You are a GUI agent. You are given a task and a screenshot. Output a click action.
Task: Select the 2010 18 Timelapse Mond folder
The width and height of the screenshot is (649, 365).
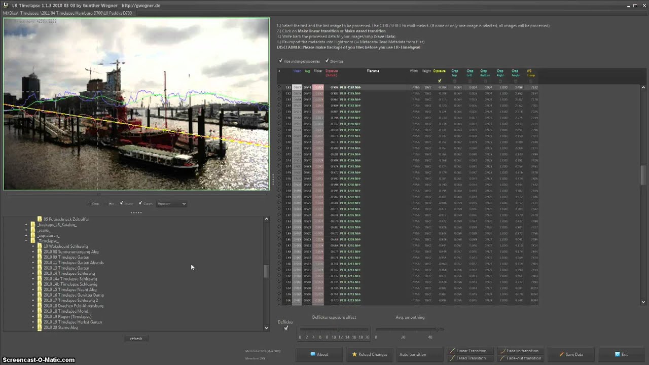[x=66, y=311]
